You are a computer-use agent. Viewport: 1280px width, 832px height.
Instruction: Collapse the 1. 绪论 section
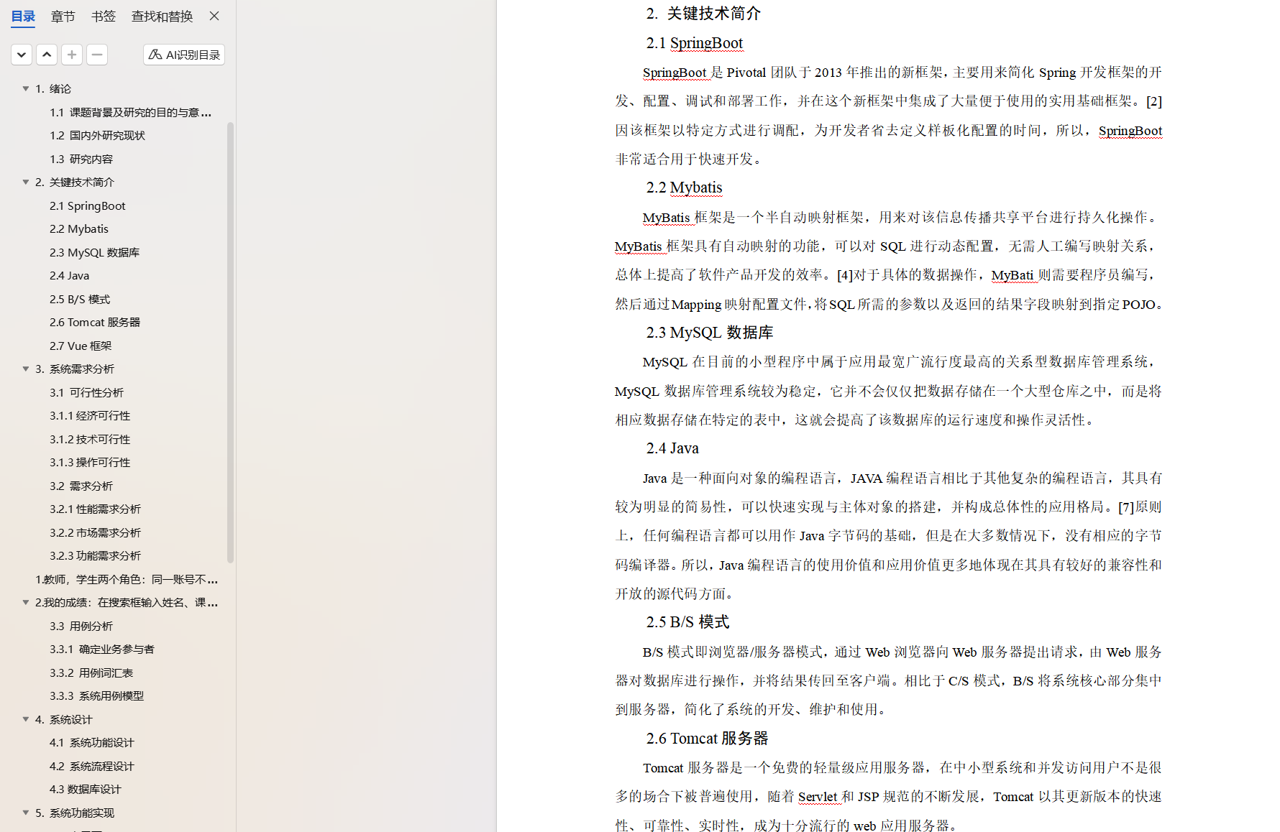point(26,89)
